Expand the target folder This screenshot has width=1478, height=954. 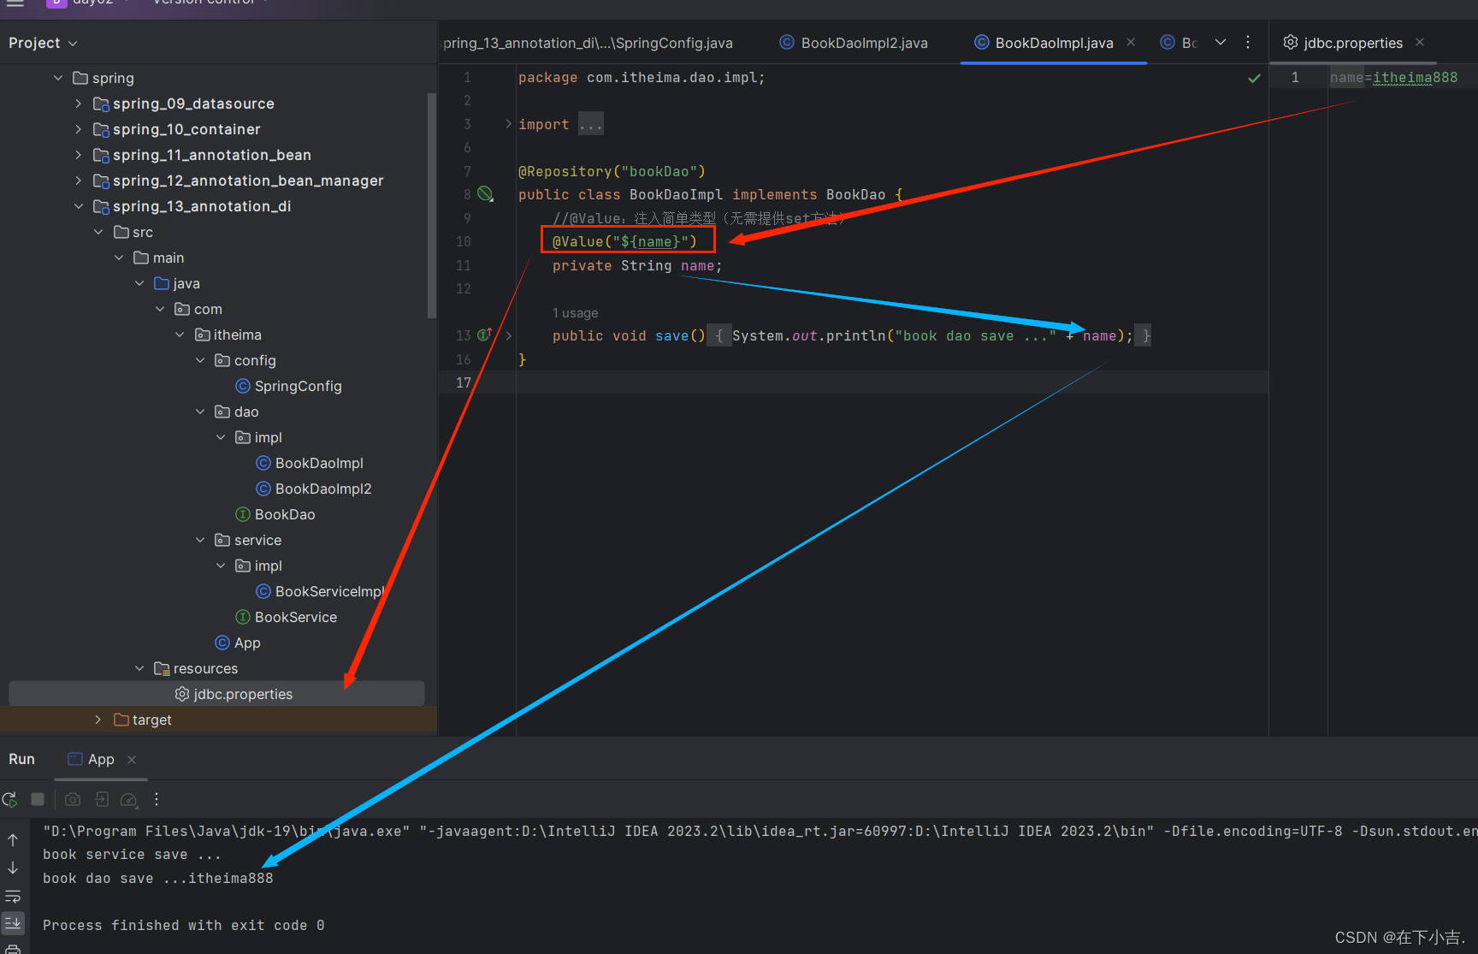click(x=98, y=720)
